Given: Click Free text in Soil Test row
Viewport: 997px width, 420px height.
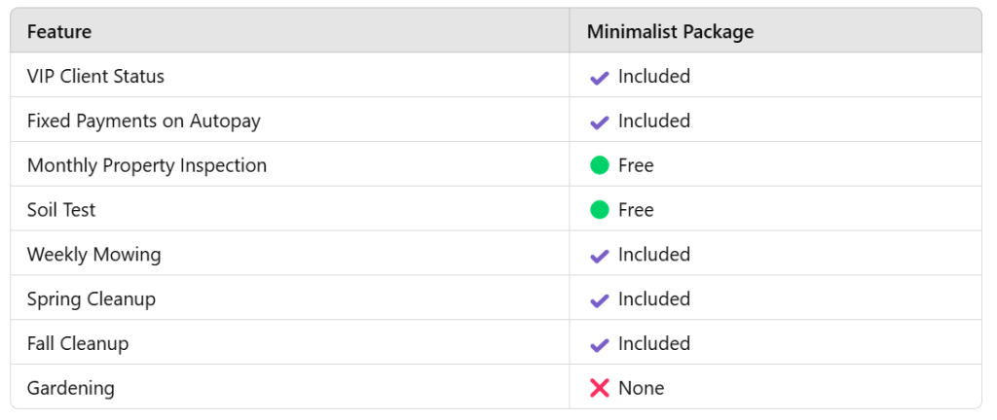Looking at the screenshot, I should point(636,210).
